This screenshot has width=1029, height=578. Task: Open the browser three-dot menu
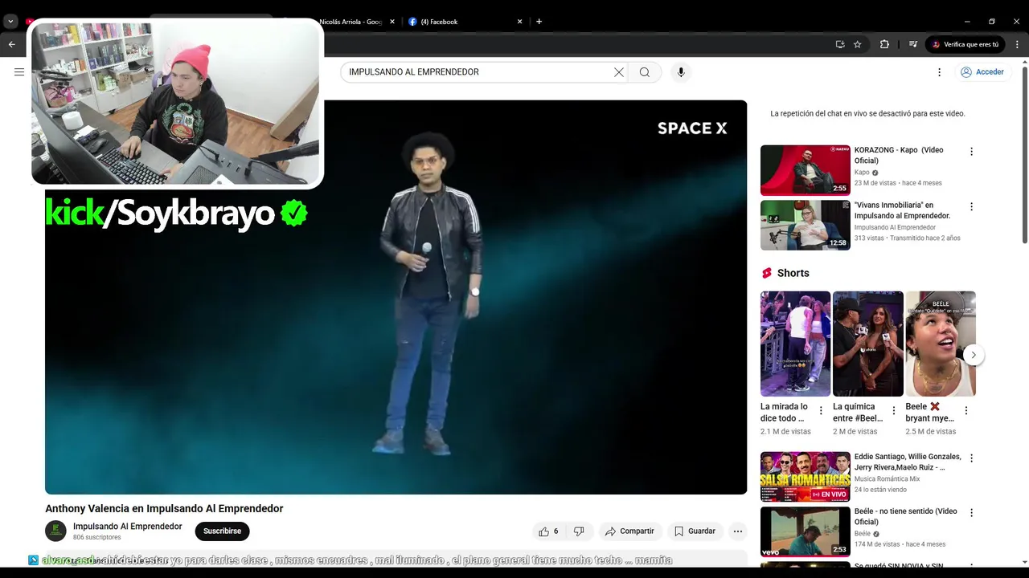(x=1018, y=44)
